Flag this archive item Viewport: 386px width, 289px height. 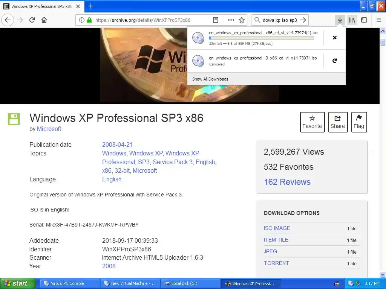tap(359, 122)
